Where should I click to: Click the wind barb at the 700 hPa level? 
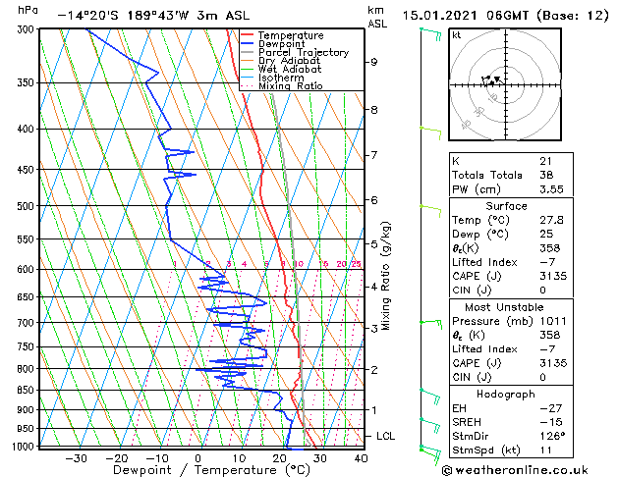(430, 325)
